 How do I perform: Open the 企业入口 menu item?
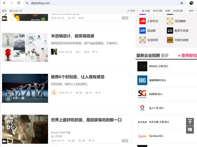coord(16,11)
